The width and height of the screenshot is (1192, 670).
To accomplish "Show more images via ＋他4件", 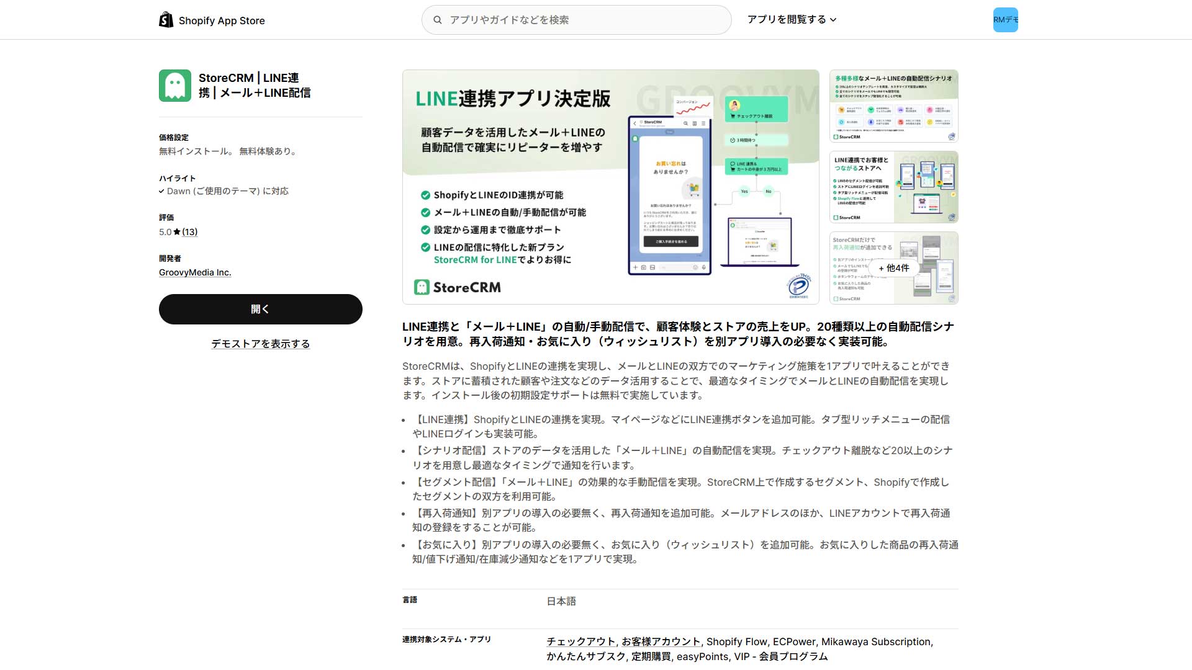I will (893, 268).
